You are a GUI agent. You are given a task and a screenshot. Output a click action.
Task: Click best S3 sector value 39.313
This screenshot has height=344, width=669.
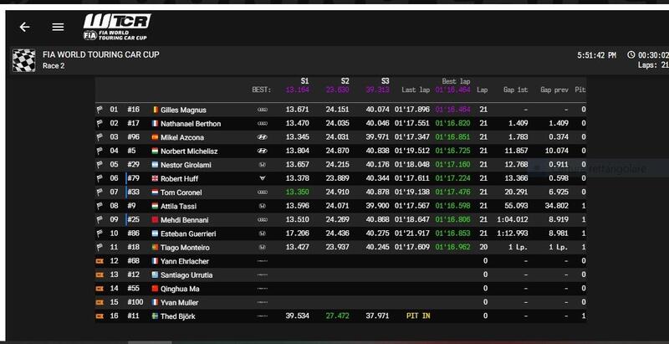pyautogui.click(x=378, y=90)
